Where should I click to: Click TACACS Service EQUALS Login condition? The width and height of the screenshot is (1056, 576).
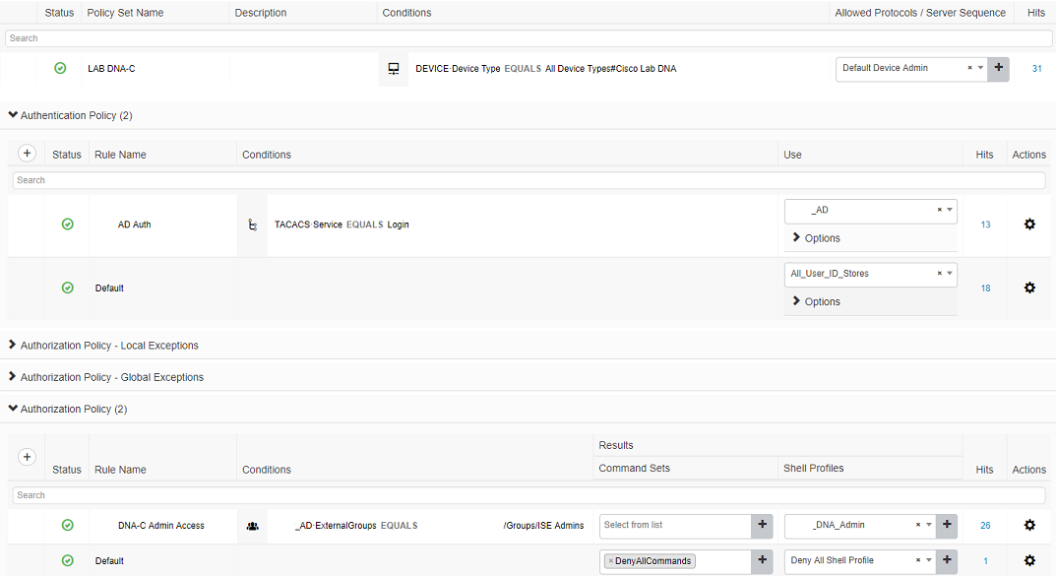(342, 225)
